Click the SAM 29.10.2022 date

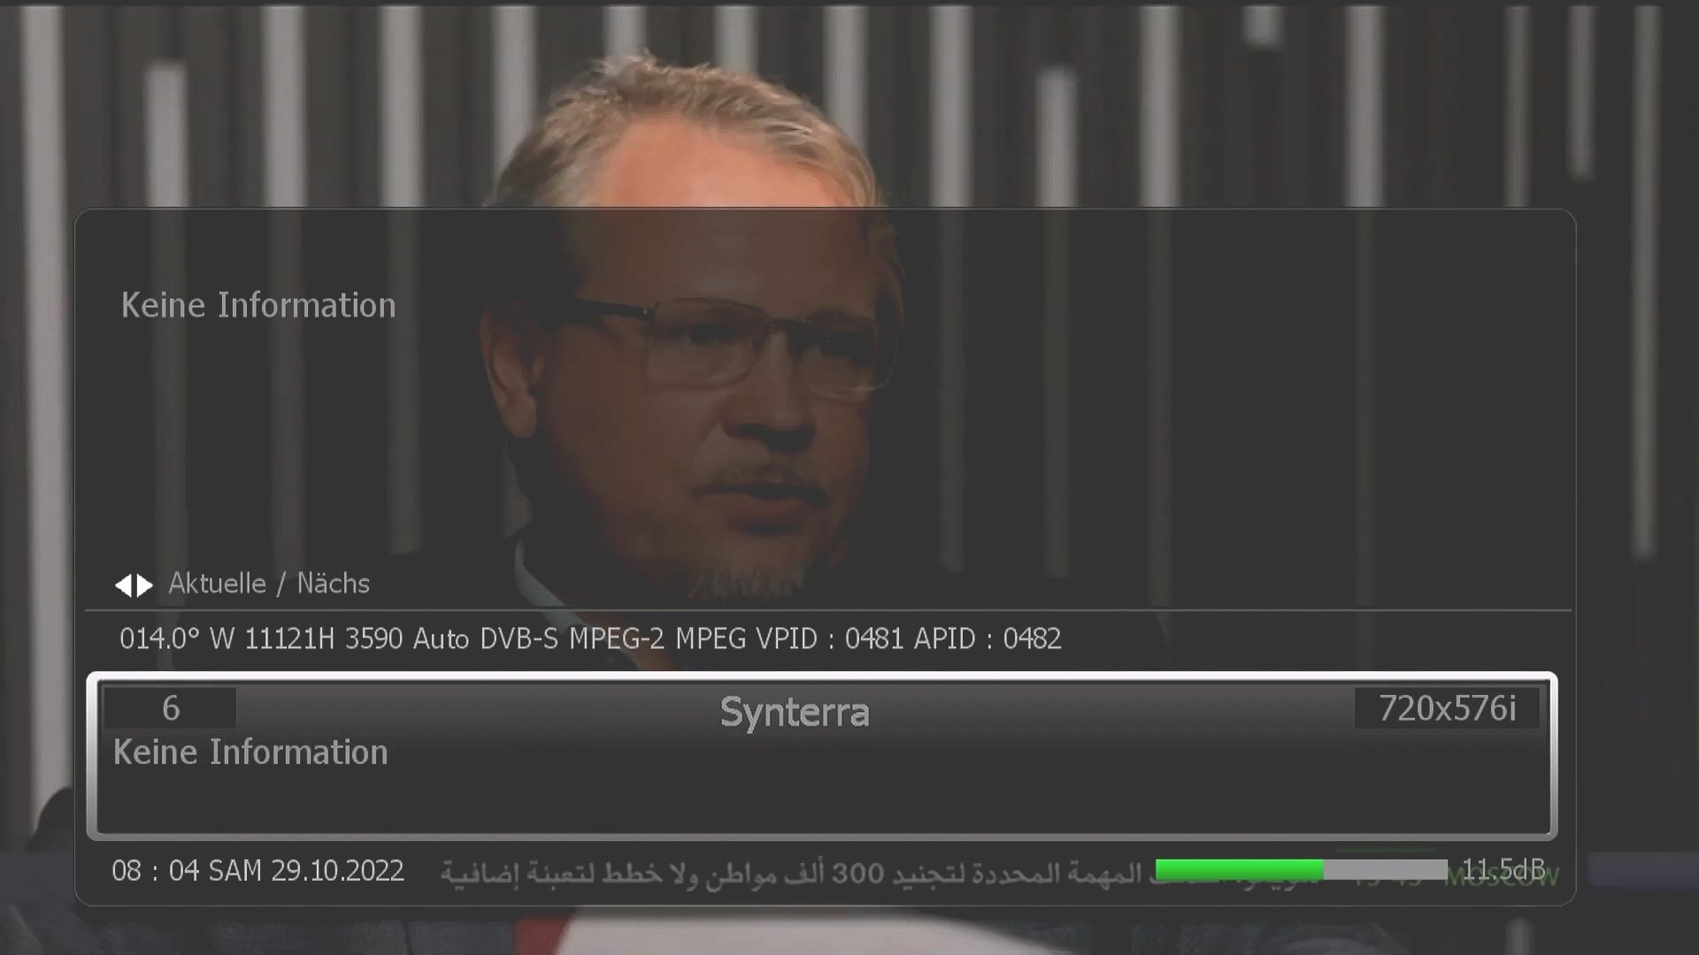pyautogui.click(x=306, y=871)
